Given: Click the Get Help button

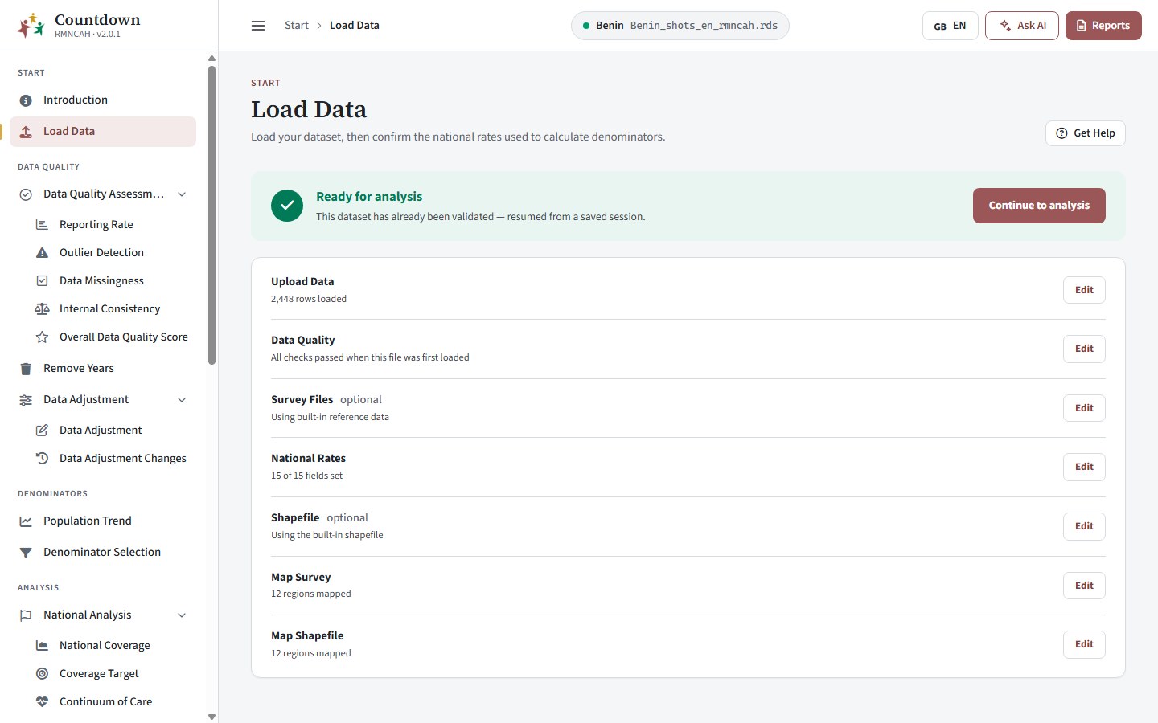Looking at the screenshot, I should (1086, 133).
